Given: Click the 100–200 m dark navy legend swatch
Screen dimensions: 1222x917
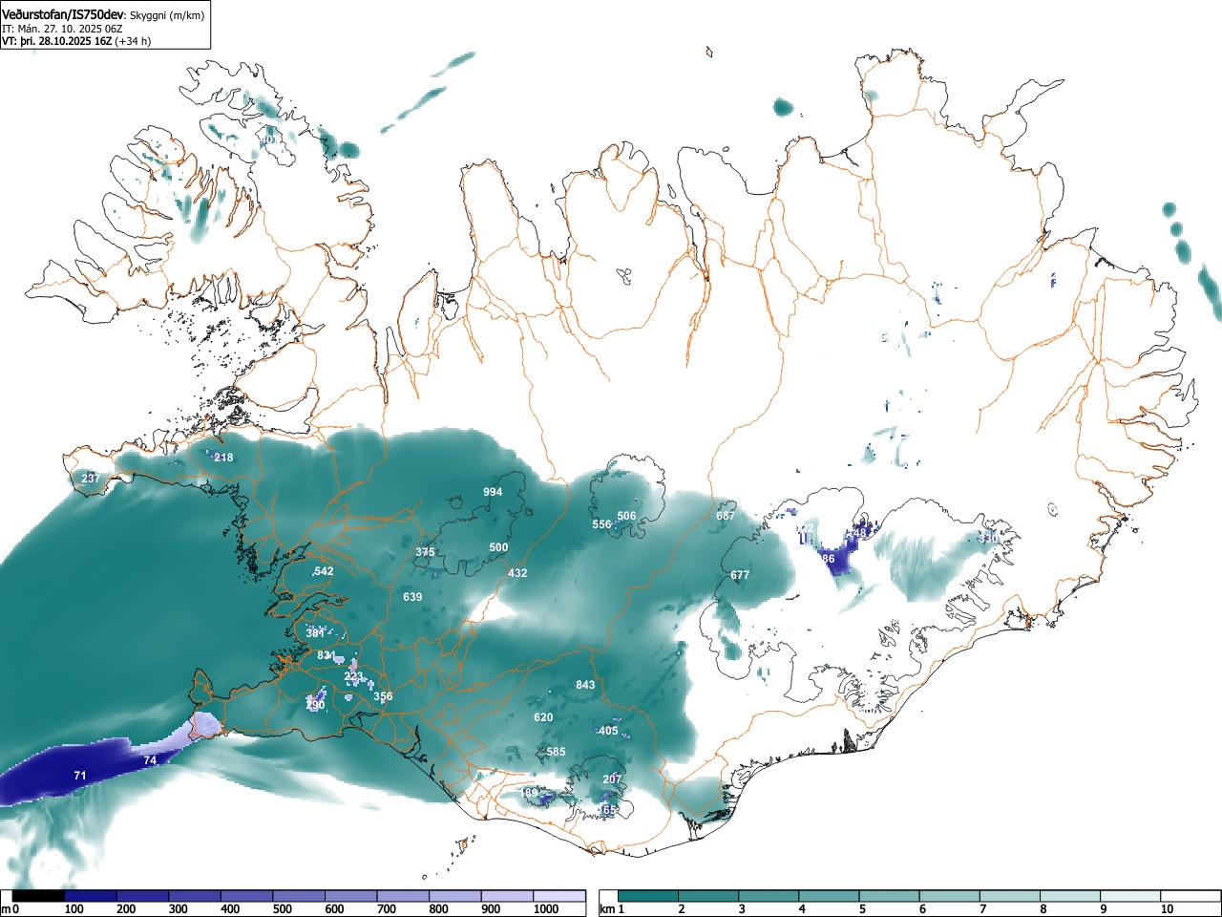Looking at the screenshot, I should point(91,896).
